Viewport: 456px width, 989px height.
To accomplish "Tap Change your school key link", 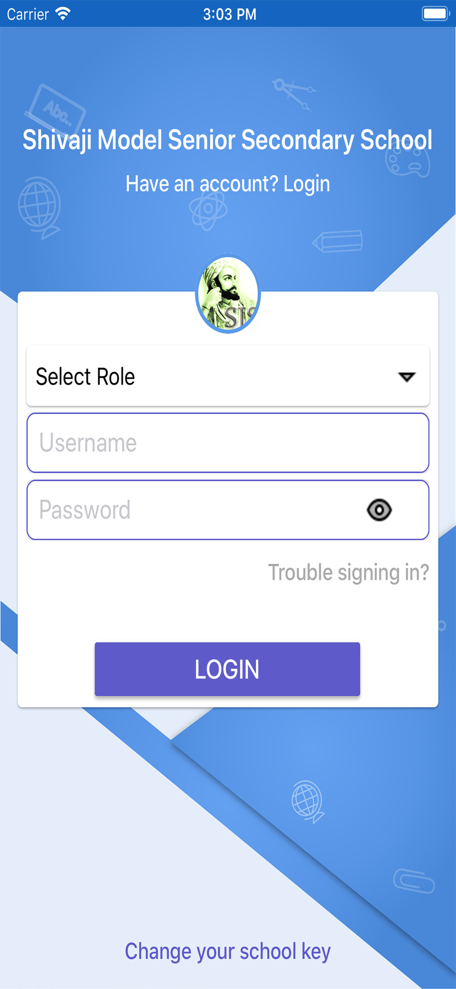I will (x=228, y=951).
